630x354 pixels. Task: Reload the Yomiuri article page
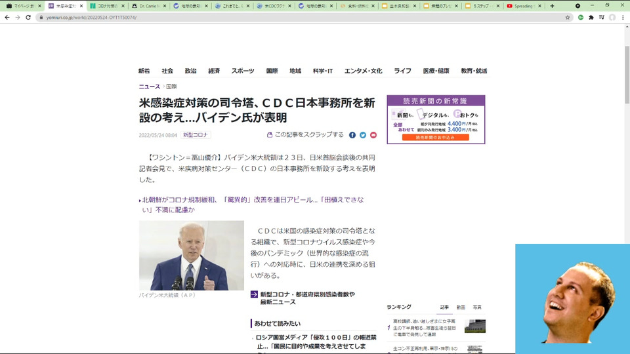(28, 17)
